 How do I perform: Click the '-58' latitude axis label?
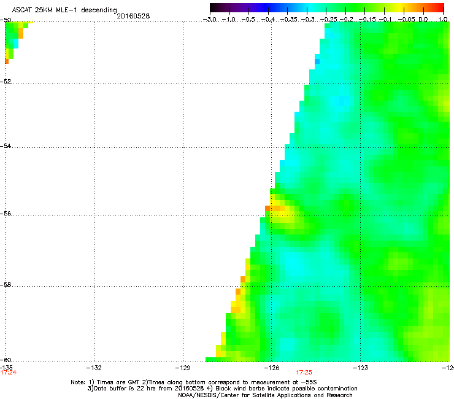[x=6, y=285]
